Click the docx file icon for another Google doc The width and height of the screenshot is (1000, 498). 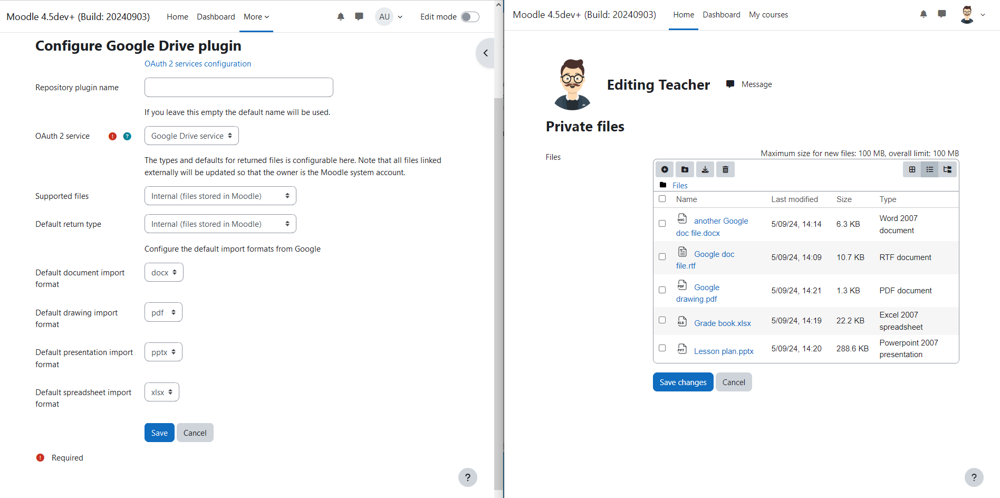[682, 218]
